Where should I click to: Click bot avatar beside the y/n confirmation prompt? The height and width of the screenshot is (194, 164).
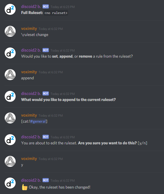pos(10,140)
